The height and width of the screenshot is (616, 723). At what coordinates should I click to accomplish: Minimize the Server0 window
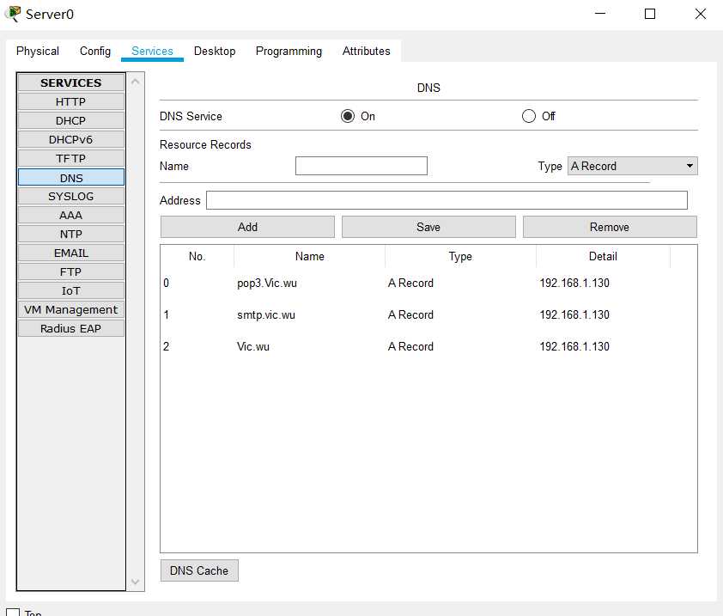(600, 14)
